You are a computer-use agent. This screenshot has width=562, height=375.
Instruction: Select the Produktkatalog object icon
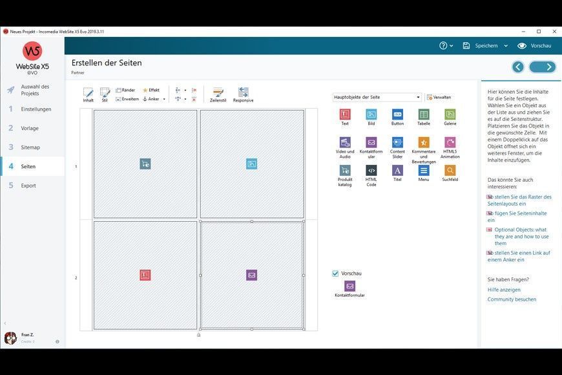coord(345,171)
